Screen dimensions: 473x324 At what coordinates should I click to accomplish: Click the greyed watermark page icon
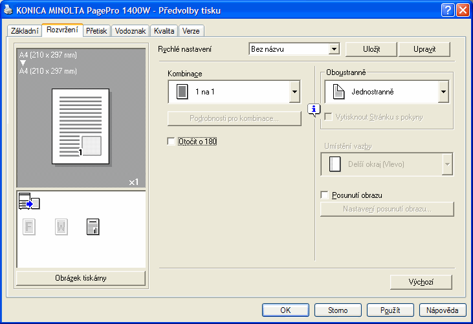pos(61,226)
